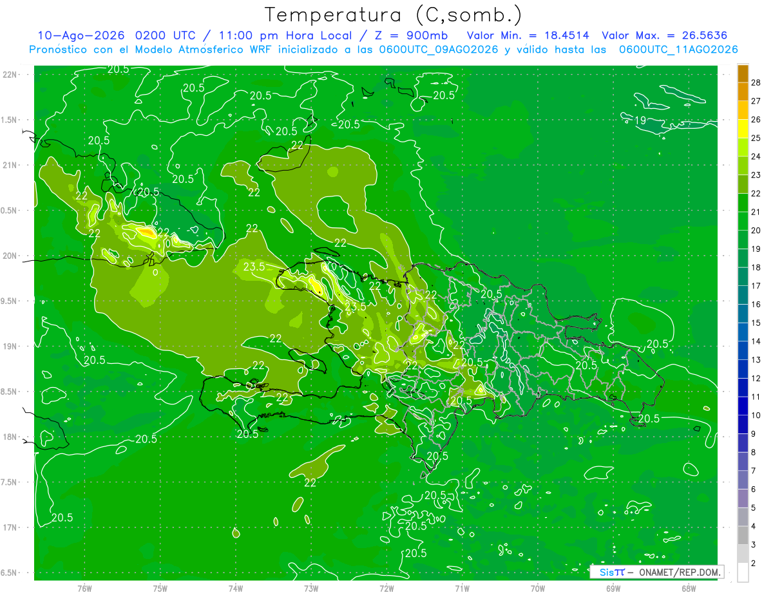Click the "18N" latitude label
773x597 pixels.
coord(9,437)
